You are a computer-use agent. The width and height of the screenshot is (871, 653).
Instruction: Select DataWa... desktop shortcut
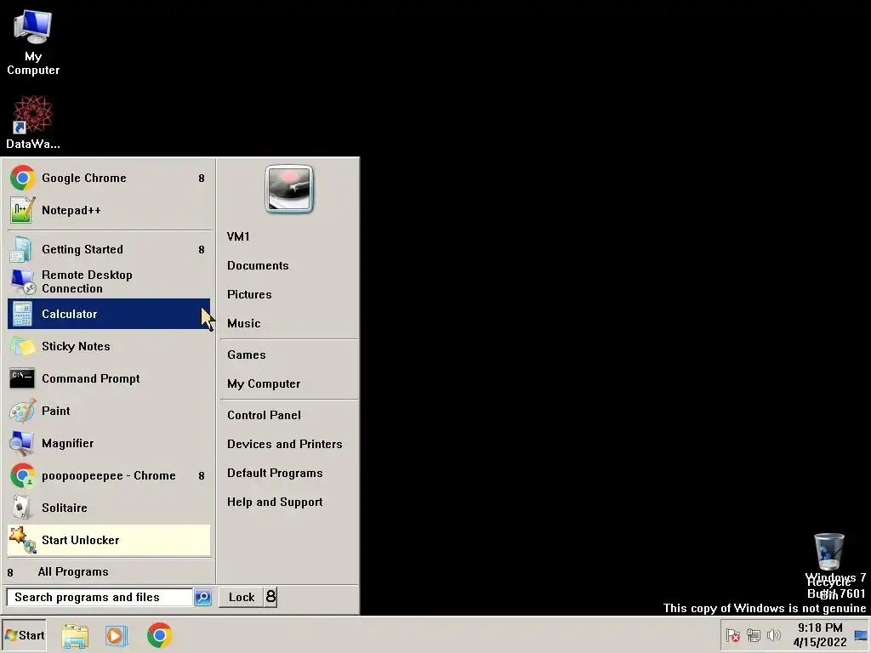[33, 122]
